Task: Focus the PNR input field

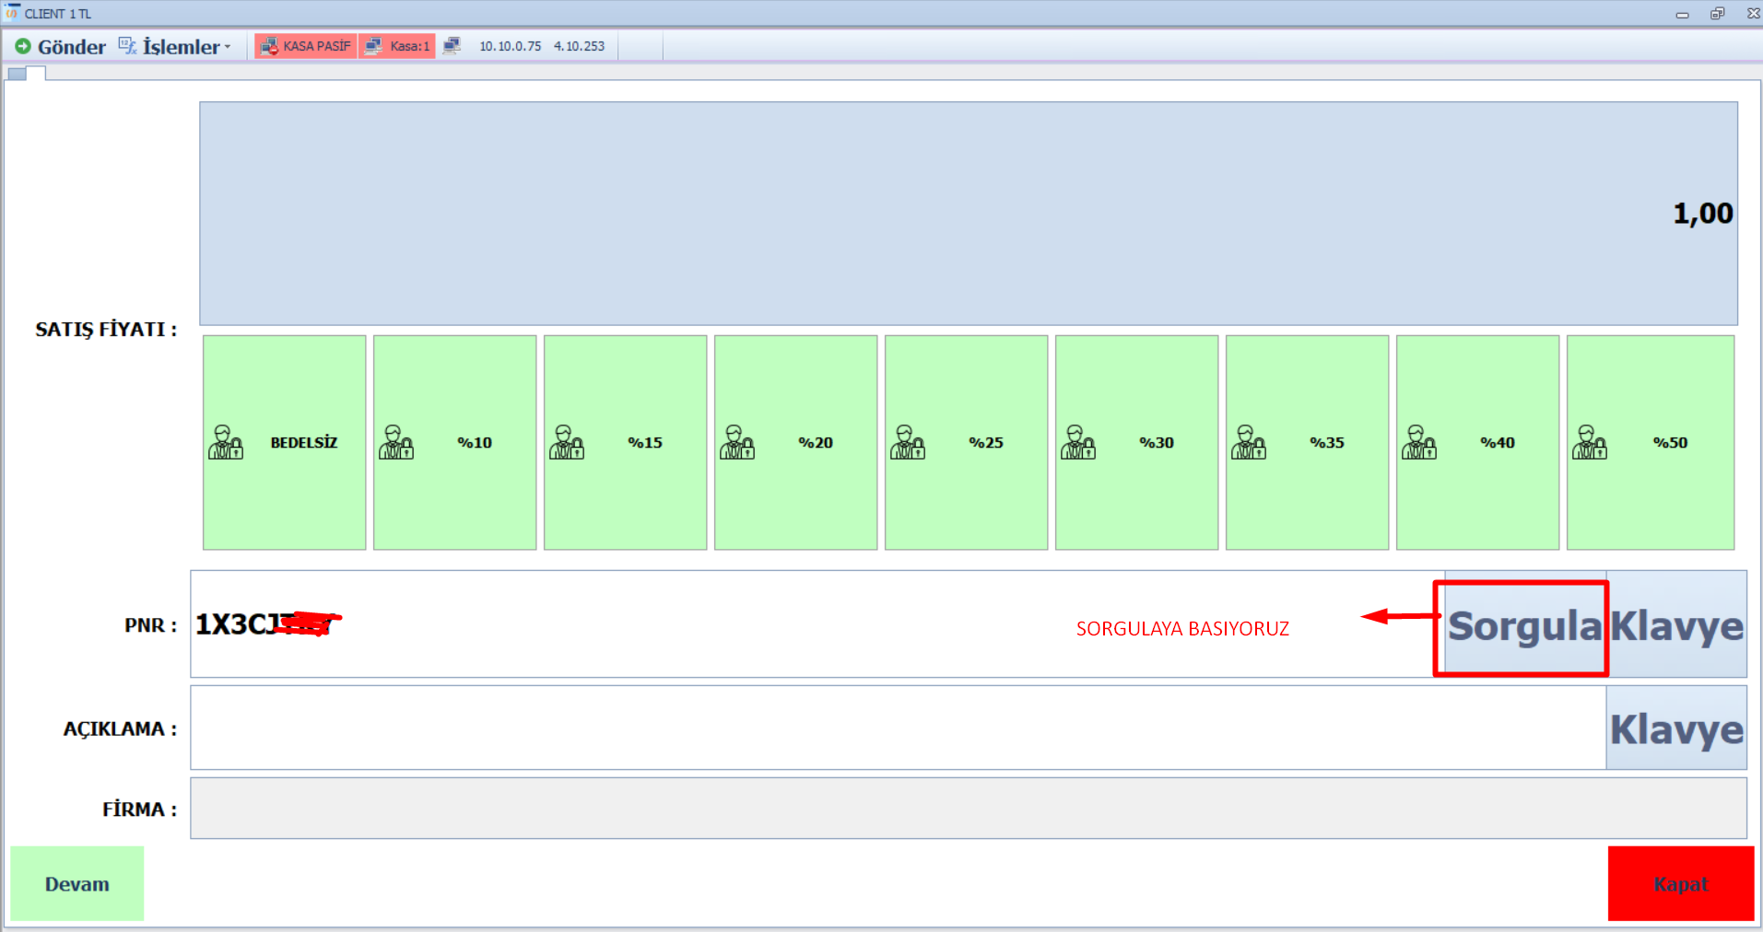Action: pos(817,624)
